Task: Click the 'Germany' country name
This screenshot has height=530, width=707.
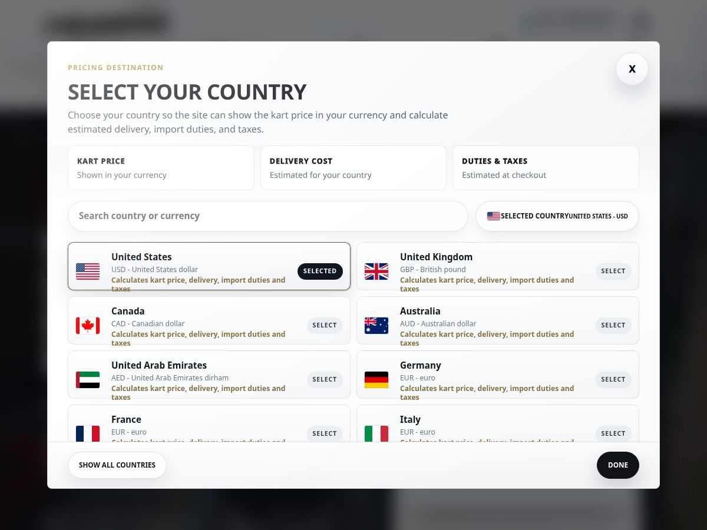Action: pyautogui.click(x=421, y=365)
